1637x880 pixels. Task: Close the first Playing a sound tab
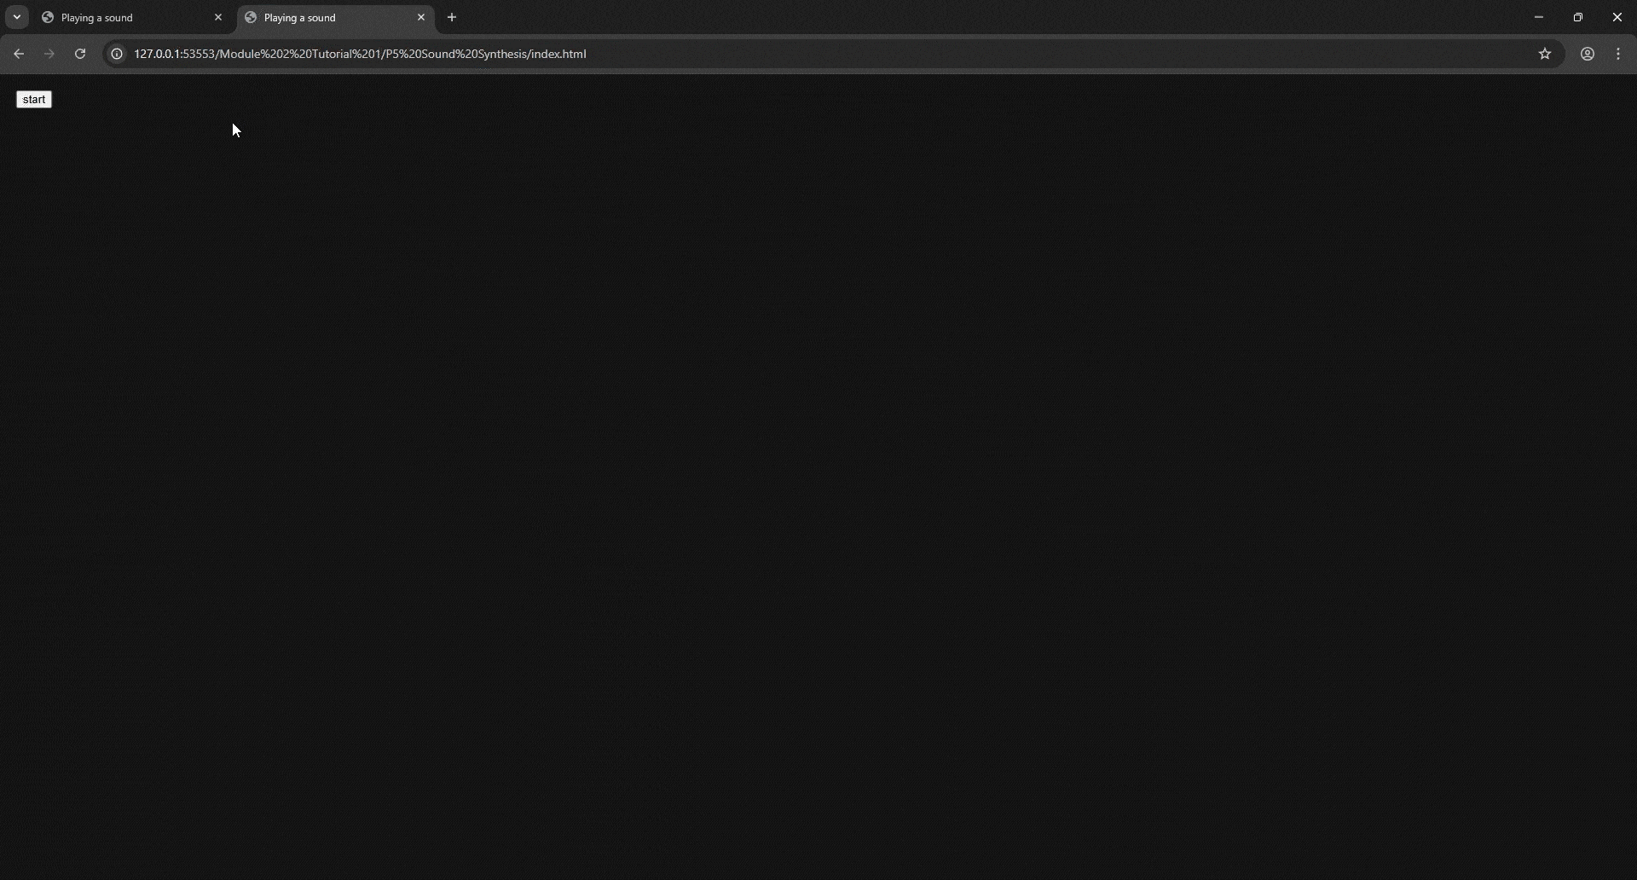[x=218, y=17]
